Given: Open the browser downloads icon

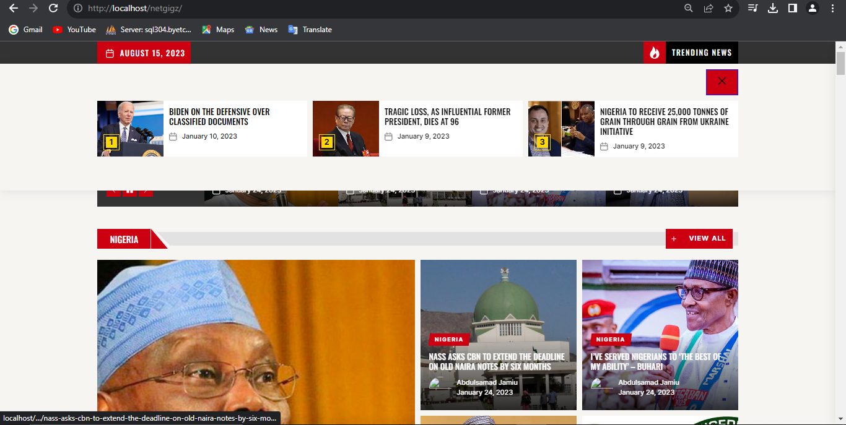Looking at the screenshot, I should point(772,8).
